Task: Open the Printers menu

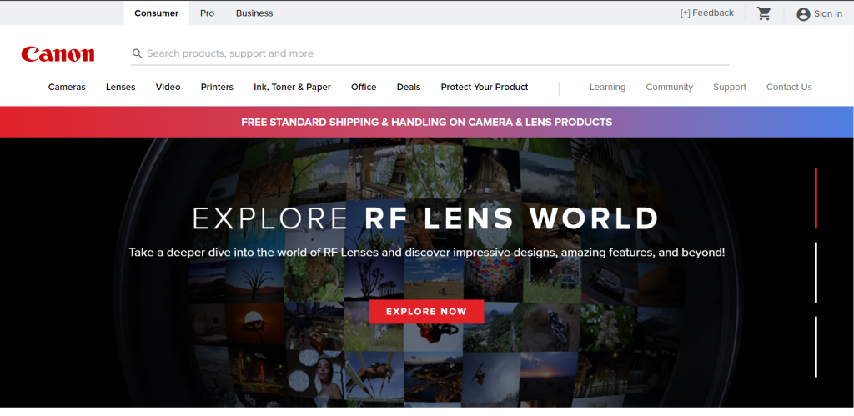Action: (217, 88)
